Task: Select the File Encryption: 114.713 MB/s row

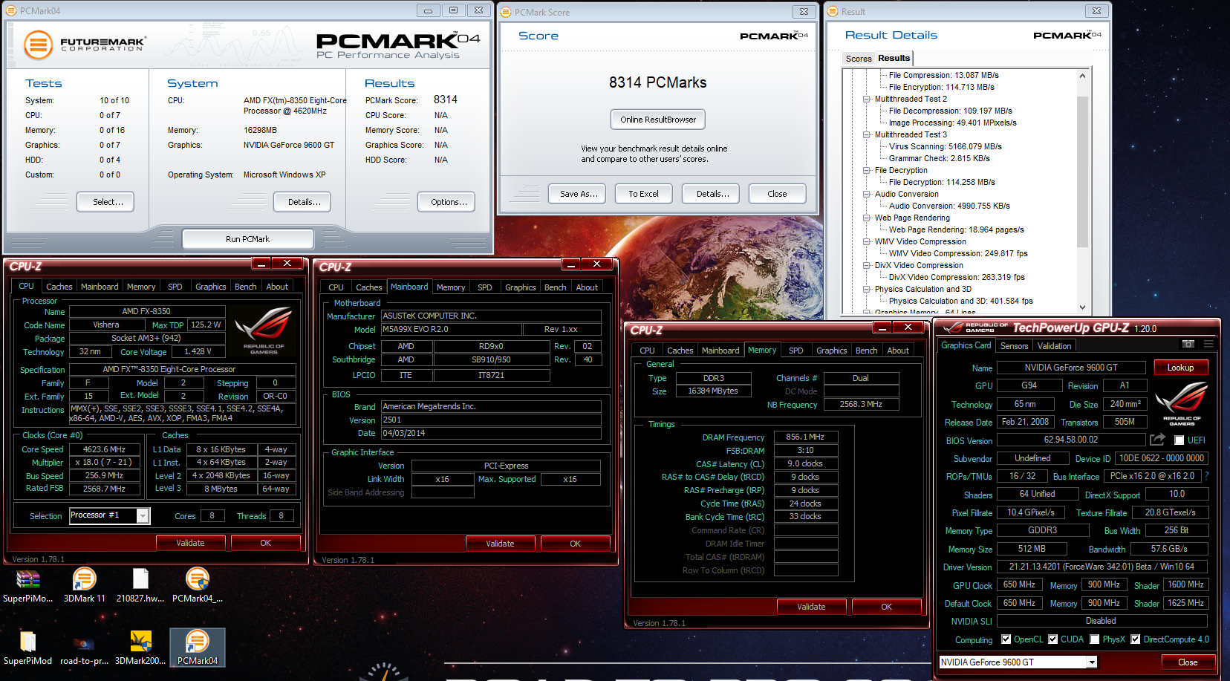Action: (941, 87)
